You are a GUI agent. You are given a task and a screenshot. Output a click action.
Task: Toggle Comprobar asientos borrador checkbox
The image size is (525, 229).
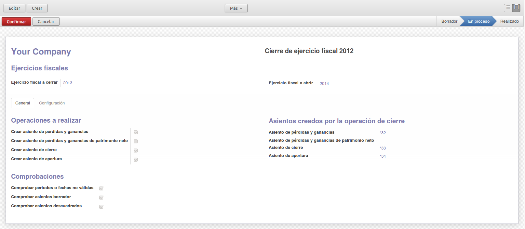point(101,198)
